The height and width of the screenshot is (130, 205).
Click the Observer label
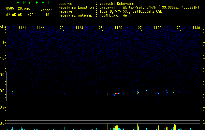pyautogui.click(x=66, y=4)
